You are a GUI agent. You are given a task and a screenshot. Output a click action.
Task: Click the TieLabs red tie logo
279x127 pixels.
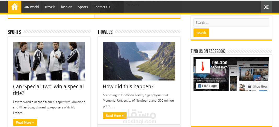202,66
